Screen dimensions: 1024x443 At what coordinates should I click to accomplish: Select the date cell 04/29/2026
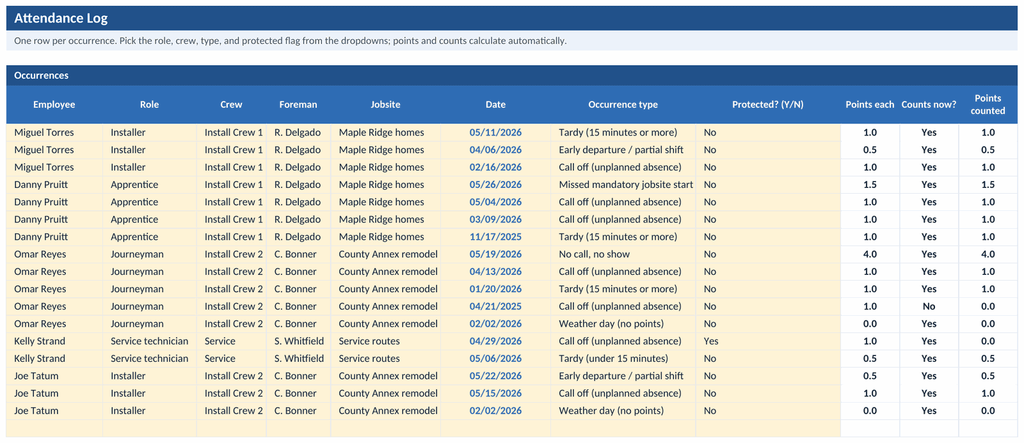click(x=495, y=341)
